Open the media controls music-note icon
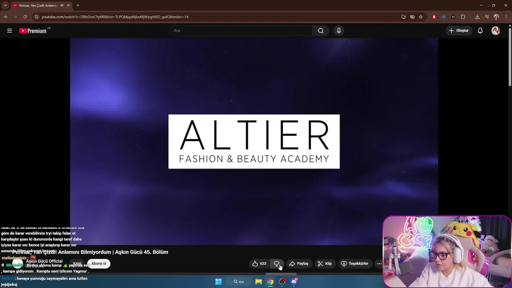The height and width of the screenshot is (288, 512). coord(487,17)
